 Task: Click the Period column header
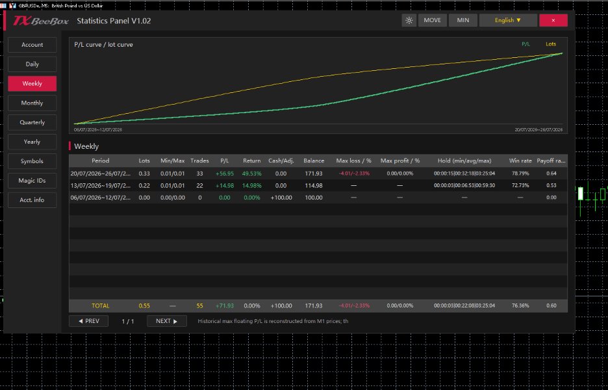coord(101,161)
